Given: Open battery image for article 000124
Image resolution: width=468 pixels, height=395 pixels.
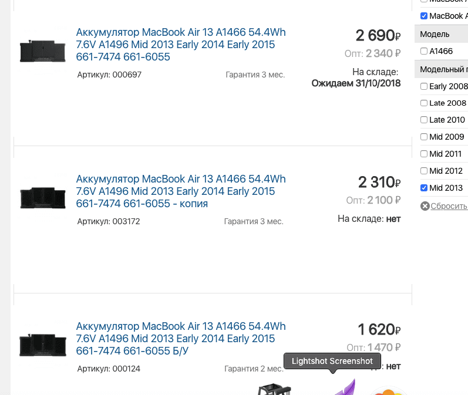Looking at the screenshot, I should point(42,345).
